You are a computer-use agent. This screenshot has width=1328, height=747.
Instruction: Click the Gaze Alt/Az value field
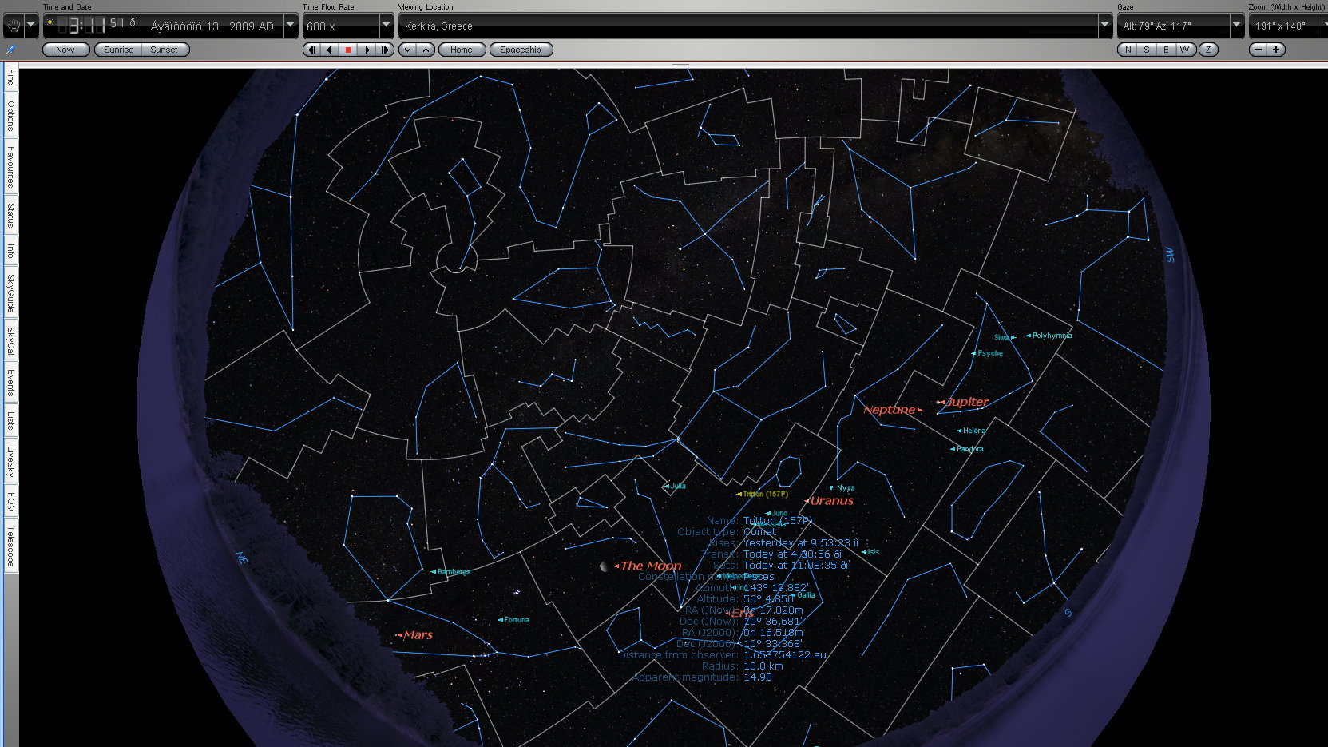point(1173,26)
